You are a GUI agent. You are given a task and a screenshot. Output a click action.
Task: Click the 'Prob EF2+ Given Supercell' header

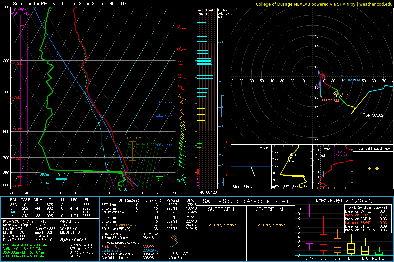366,207
